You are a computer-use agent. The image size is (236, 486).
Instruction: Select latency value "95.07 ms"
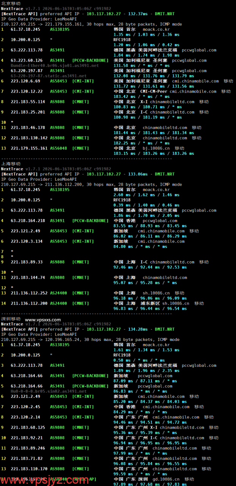[123, 282]
